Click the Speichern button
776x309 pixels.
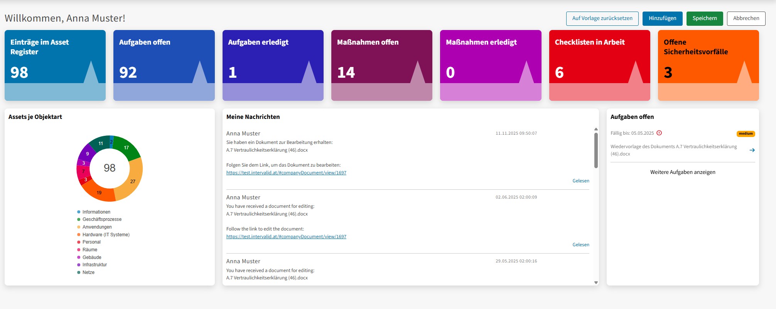tap(704, 18)
